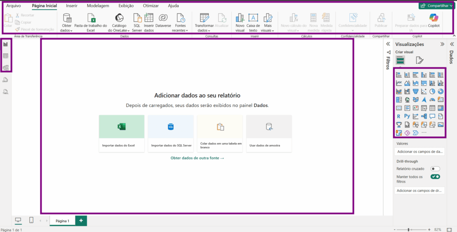
Task: Select the R script visual
Action: 399,117
